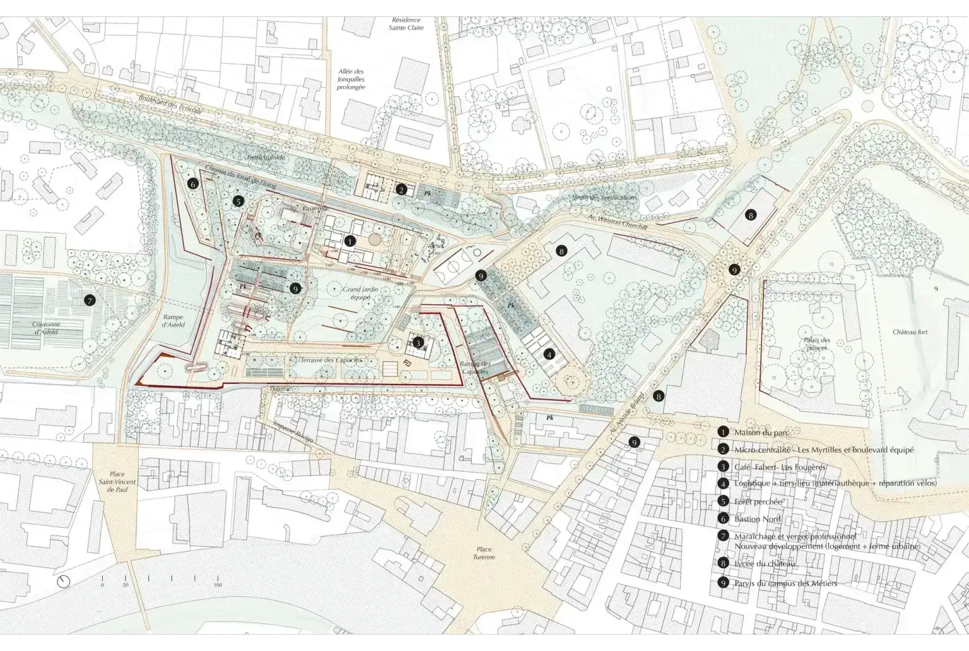Click legend marker 8 beside Lycée du château

click(x=723, y=563)
